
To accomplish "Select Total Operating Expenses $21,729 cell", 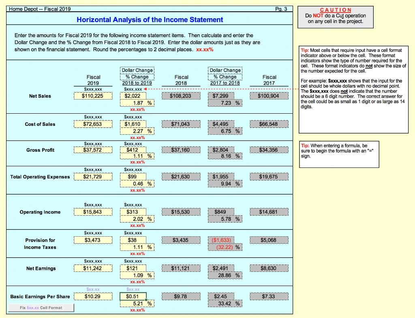I will click(x=93, y=176).
